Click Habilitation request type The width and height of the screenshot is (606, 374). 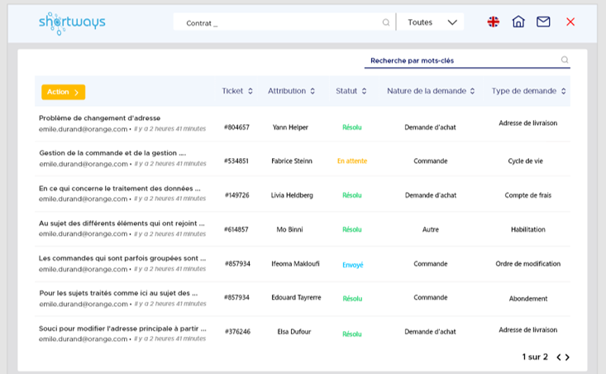click(x=528, y=229)
